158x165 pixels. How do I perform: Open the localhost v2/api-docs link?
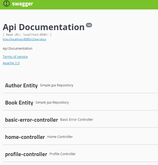(24, 39)
